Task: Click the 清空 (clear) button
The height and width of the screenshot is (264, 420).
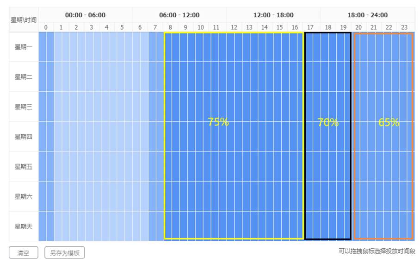Action: click(x=23, y=253)
